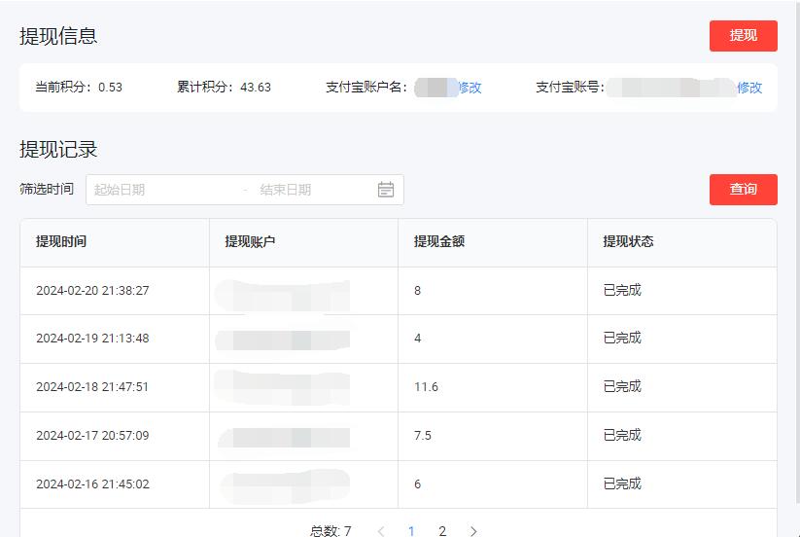
Task: Click the 提现金额 column header
Action: [x=438, y=242]
